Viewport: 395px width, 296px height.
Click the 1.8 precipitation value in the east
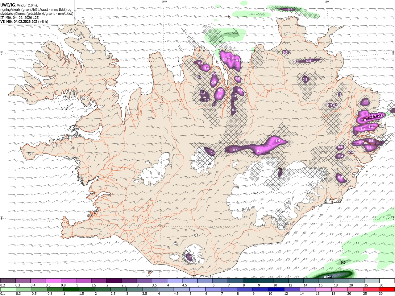tap(371, 127)
